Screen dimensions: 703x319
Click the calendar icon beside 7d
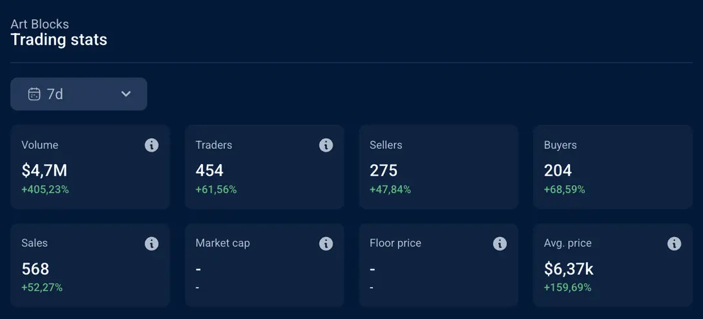click(x=34, y=94)
